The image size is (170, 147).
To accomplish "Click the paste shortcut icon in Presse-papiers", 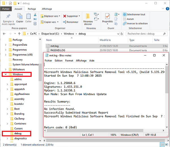I will pyautogui.click(x=35, y=24).
